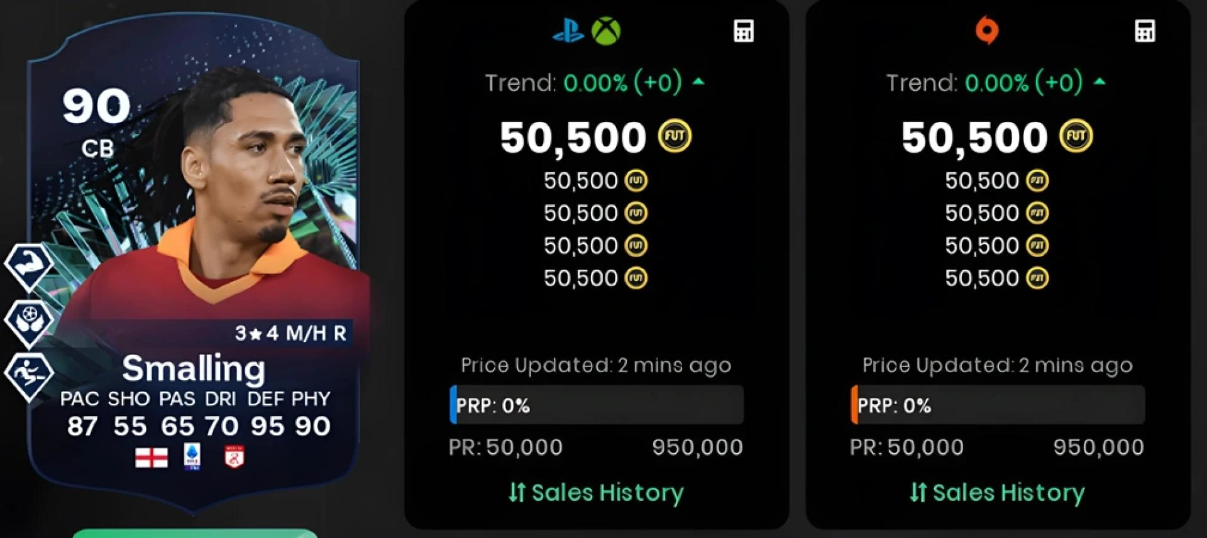The image size is (1207, 538).
Task: Click the red club badge on the card
Action: coord(234,457)
